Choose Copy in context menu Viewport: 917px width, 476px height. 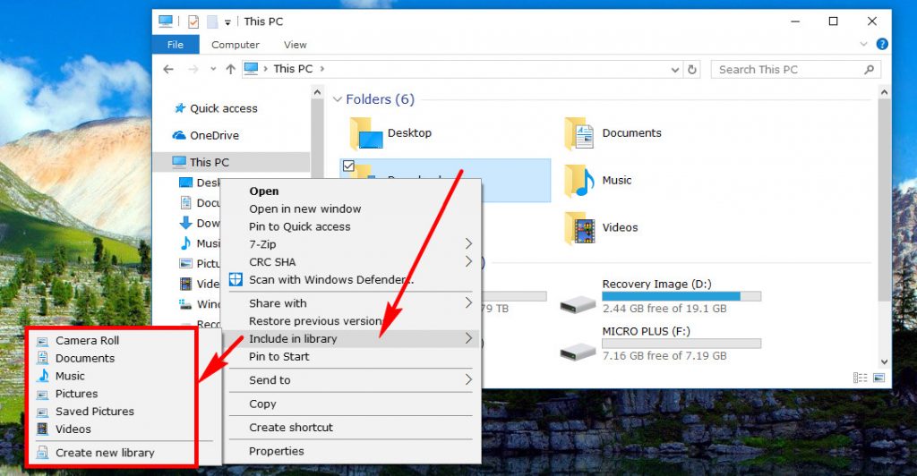[x=262, y=404]
